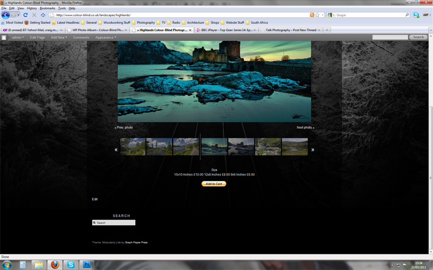433x270 pixels.
Task: Click the Stop loading X icon
Action: click(34, 15)
